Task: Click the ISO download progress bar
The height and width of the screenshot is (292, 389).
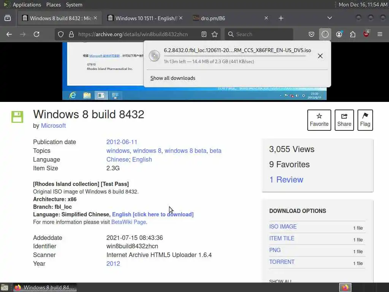Action: (x=235, y=56)
